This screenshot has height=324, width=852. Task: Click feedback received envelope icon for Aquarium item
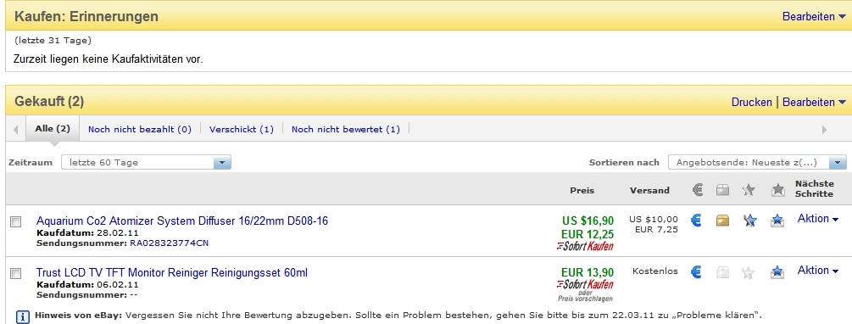click(777, 221)
